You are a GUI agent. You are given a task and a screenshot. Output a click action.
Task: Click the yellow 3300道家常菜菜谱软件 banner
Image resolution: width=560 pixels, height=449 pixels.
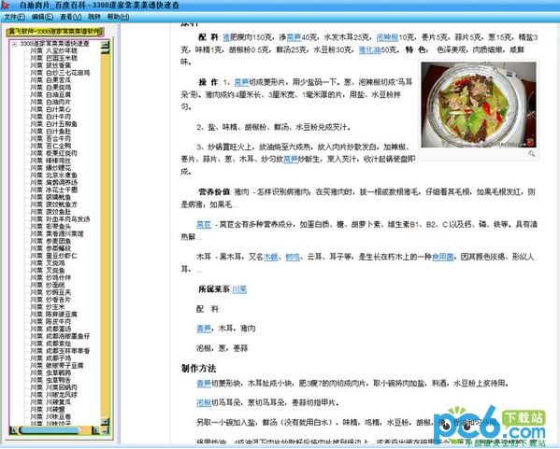coord(54,32)
